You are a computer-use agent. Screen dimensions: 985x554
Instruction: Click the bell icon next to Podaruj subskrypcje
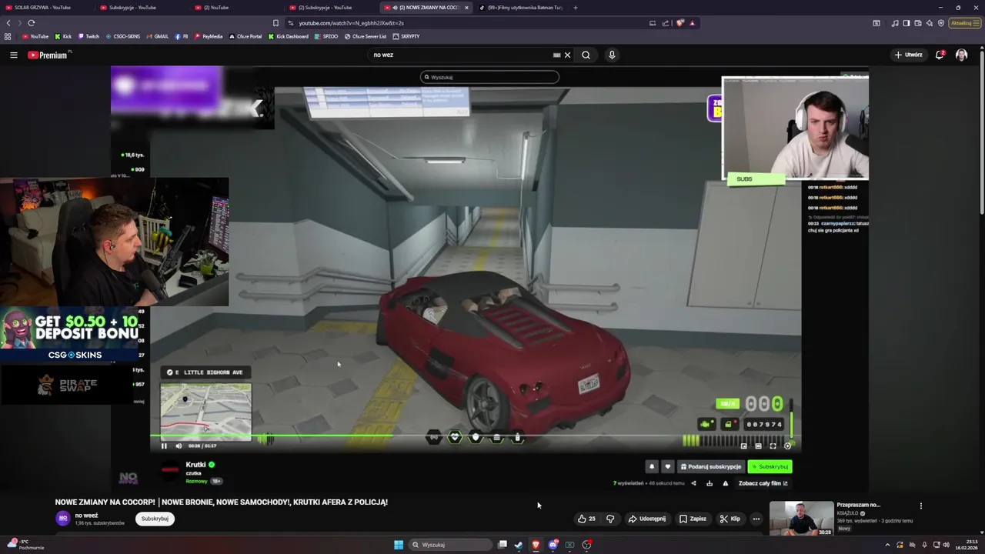652,466
